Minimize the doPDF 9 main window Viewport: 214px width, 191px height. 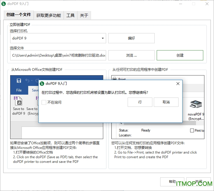[x=181, y=4]
